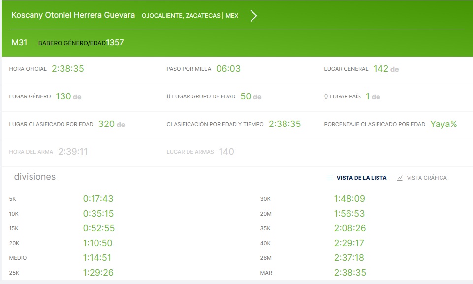Click the 40K split time 2:29:17
Image resolution: width=473 pixels, height=284 pixels.
pos(349,243)
